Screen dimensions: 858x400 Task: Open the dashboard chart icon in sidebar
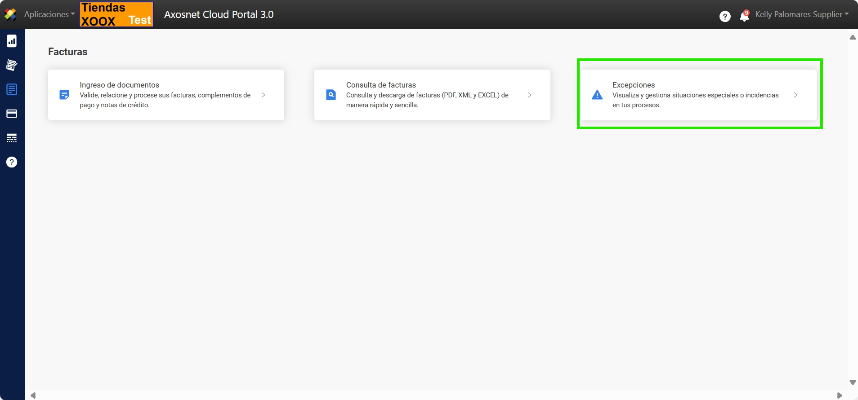(12, 41)
